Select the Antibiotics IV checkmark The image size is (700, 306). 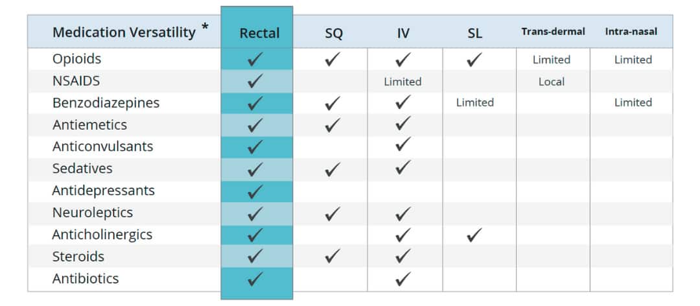pyautogui.click(x=402, y=279)
